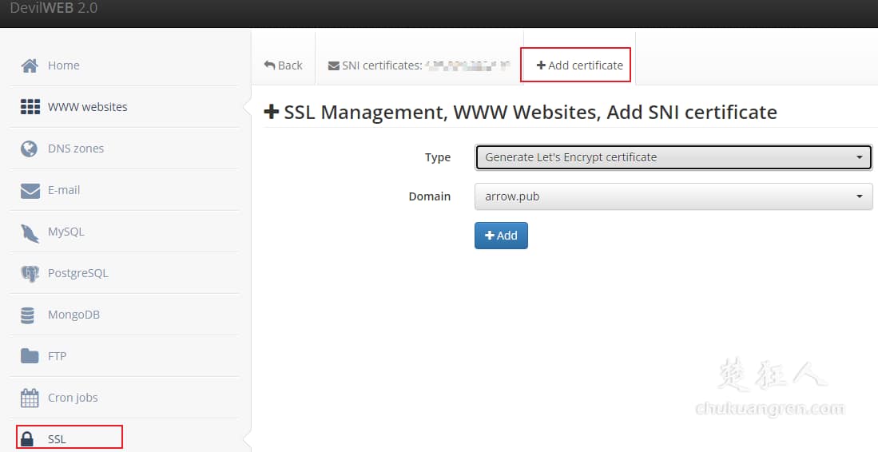Open Cron jobs section label
The height and width of the screenshot is (452, 878).
pyautogui.click(x=73, y=398)
